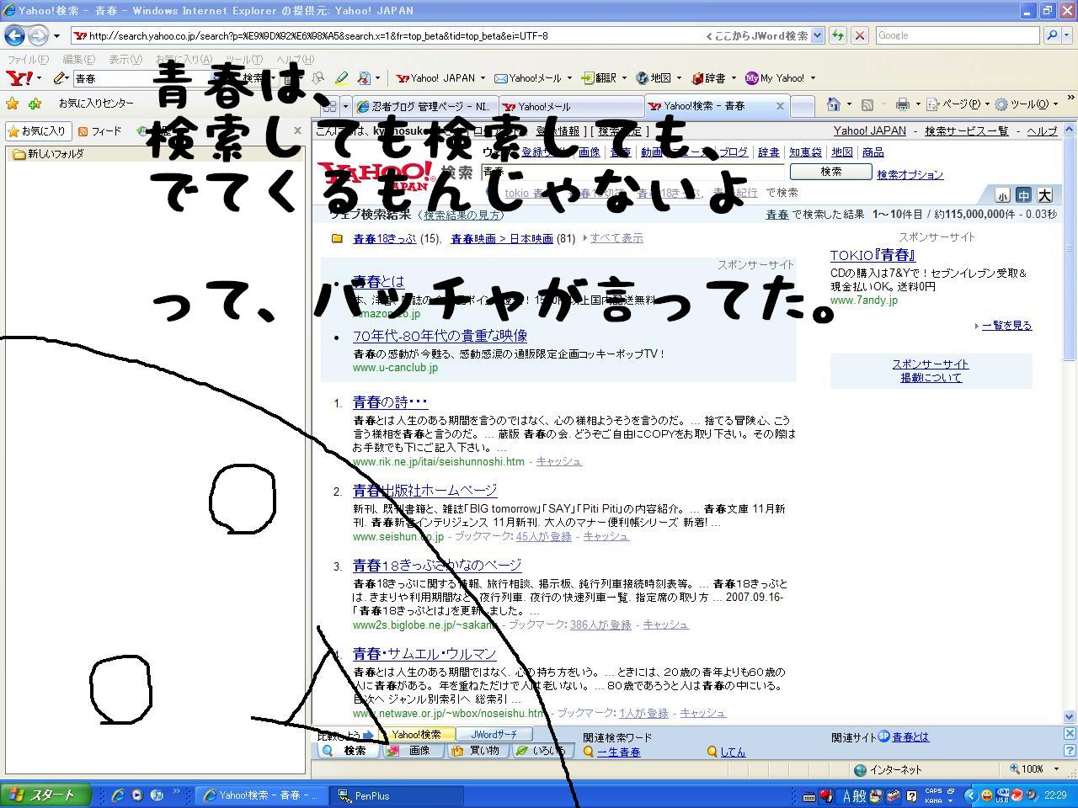Expand the Quick Tabs list dropdown arrow
The image size is (1078, 808).
344,106
